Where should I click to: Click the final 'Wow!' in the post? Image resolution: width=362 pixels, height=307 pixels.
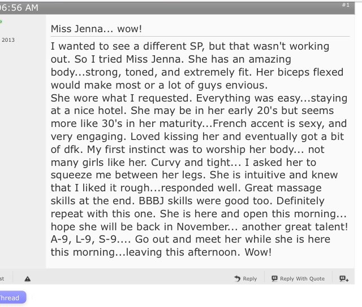click(x=258, y=252)
